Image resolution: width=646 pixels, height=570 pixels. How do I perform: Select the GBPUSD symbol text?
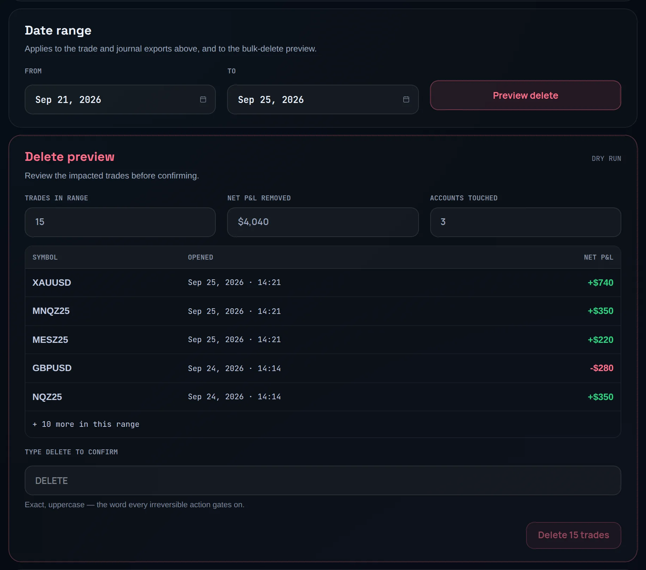[x=52, y=368]
